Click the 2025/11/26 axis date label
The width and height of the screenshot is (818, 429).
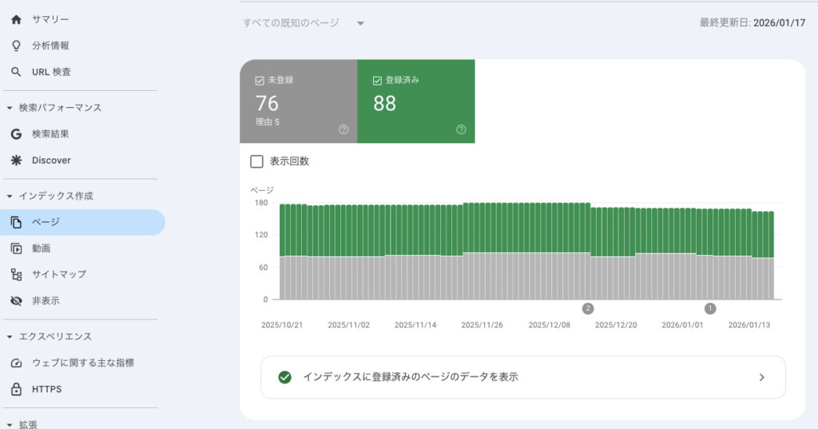(482, 324)
